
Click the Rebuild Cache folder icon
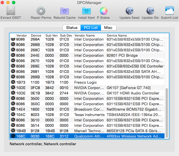point(65,11)
